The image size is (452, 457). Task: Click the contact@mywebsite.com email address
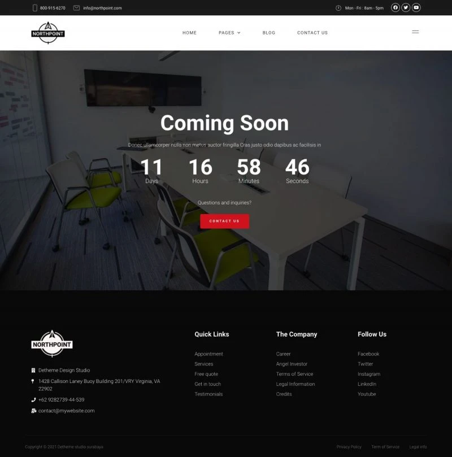click(66, 411)
